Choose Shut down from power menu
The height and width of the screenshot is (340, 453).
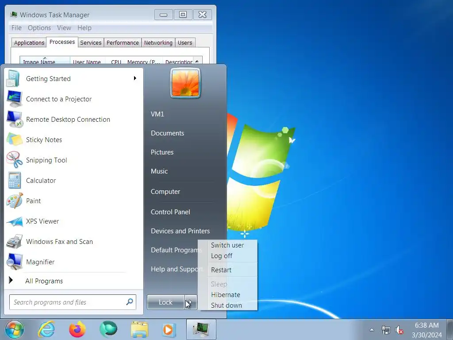click(x=226, y=305)
